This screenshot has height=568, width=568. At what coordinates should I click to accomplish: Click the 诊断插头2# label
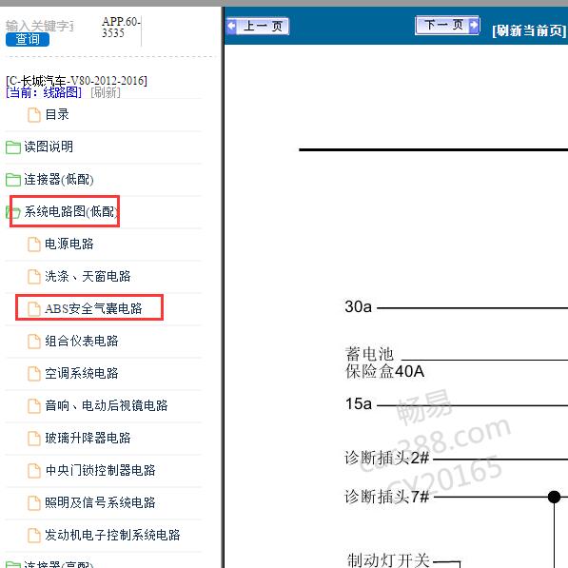tap(386, 458)
